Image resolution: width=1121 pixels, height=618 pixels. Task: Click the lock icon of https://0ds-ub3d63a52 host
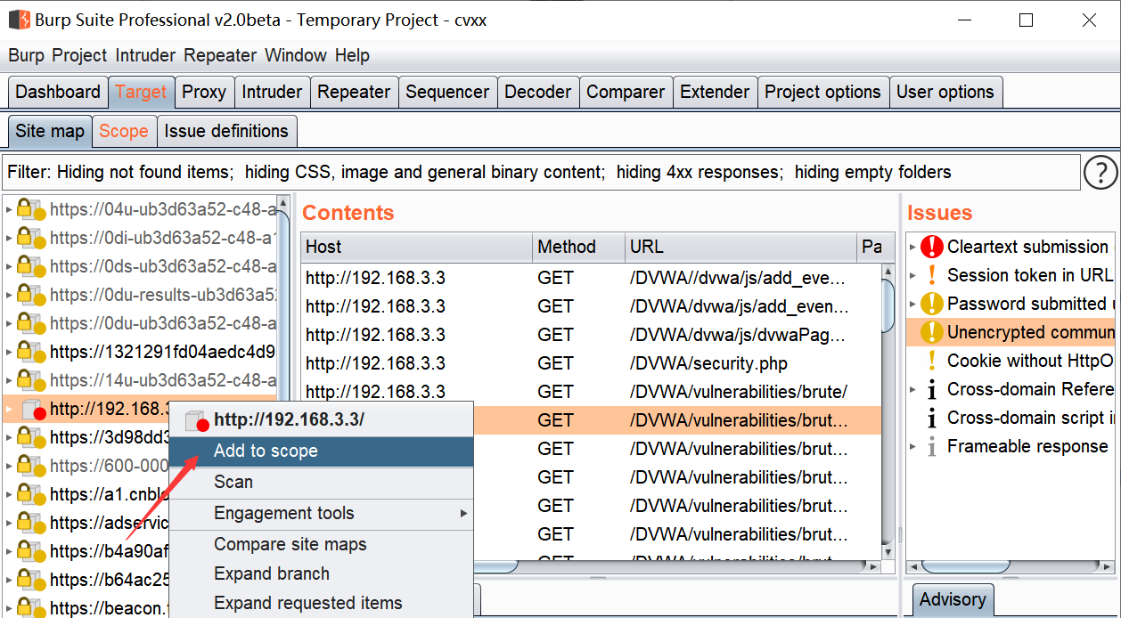point(31,267)
